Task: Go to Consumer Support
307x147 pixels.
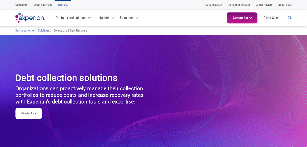Action: point(239,5)
